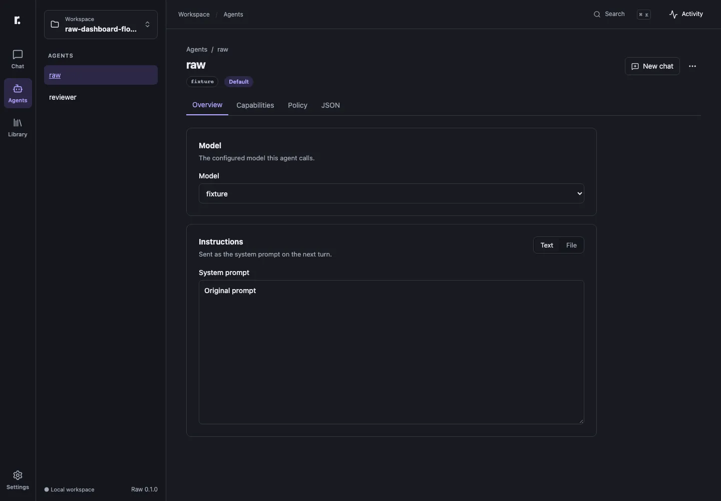Click the search magnifier icon
The image size is (721, 501).
pos(597,15)
